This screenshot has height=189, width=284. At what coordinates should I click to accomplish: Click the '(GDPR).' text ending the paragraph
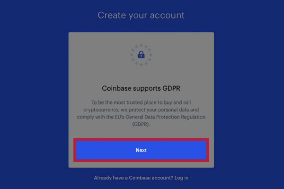pyautogui.click(x=141, y=124)
